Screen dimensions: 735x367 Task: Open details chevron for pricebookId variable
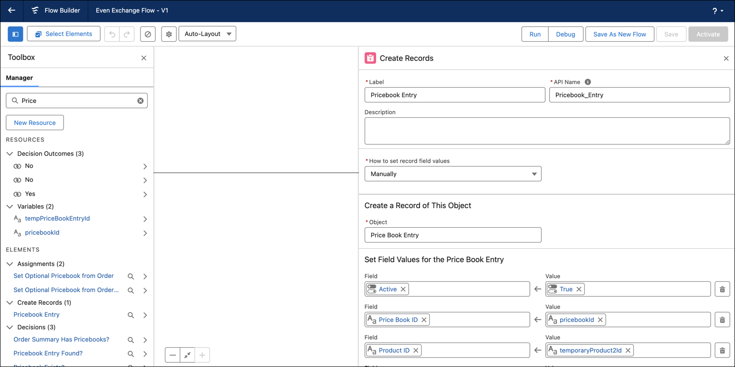tap(145, 234)
